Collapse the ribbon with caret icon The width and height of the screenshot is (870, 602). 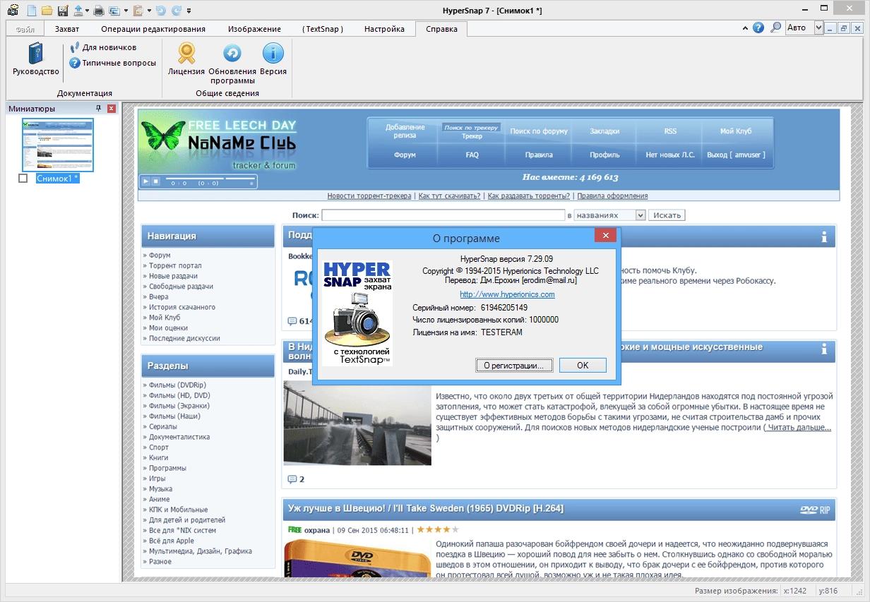pos(745,28)
